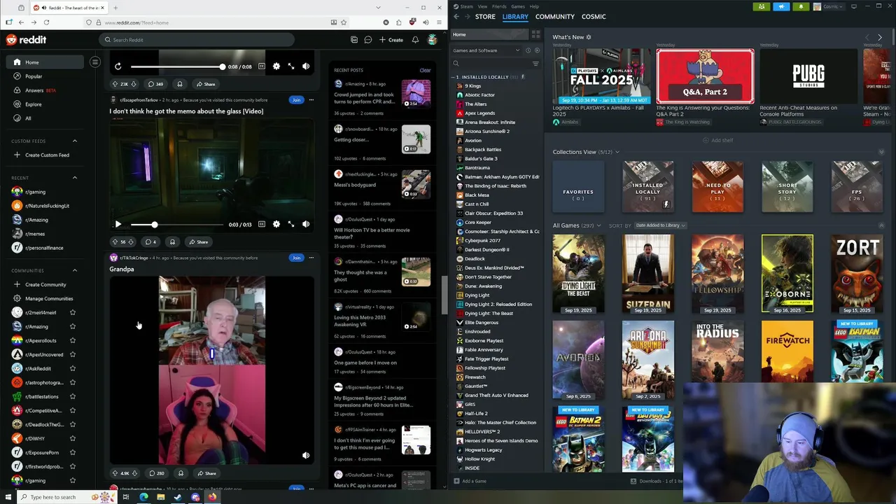
Task: Open Steam notifications bell button
Action: (801, 6)
